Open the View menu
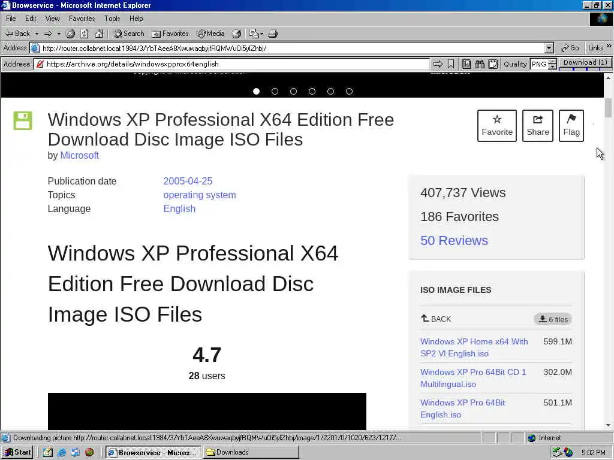614x460 pixels. [53, 19]
